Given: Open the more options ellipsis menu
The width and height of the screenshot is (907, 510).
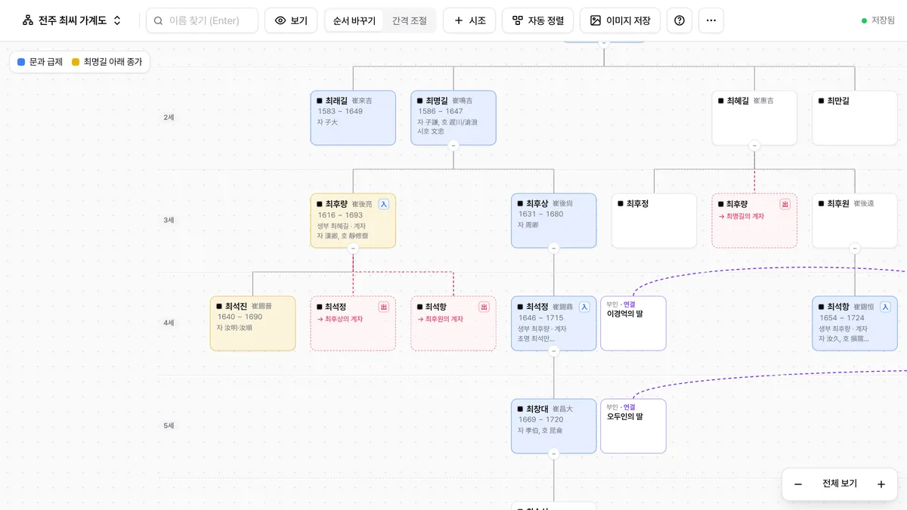Looking at the screenshot, I should 711,20.
